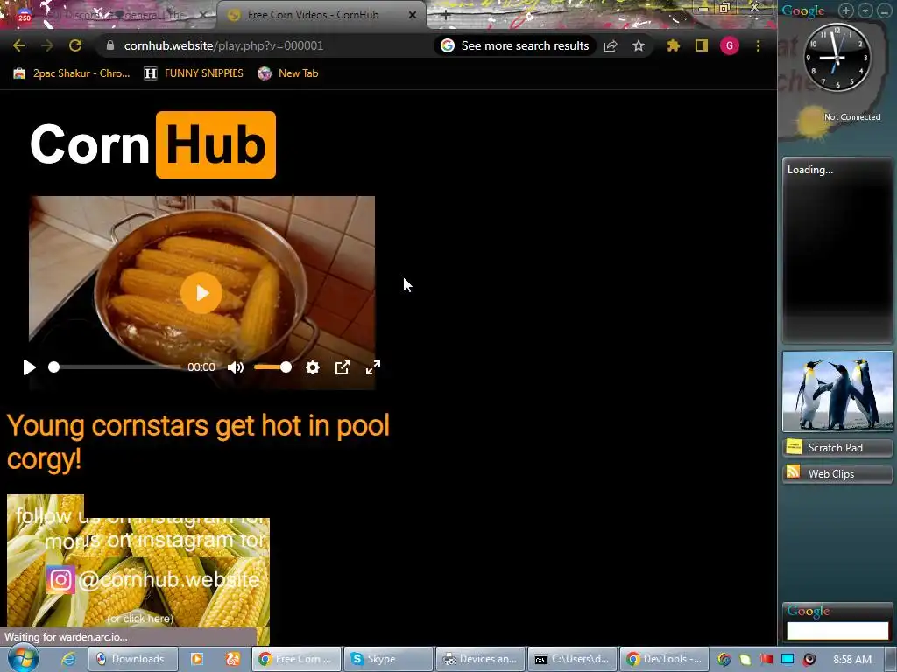
Task: Open Devices and Printers taskbar button
Action: click(x=481, y=659)
